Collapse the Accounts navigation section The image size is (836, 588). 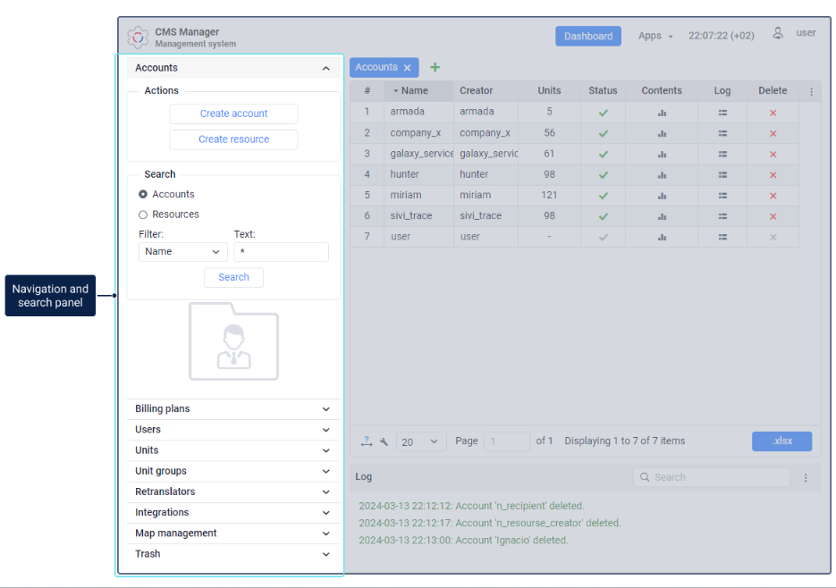tap(325, 68)
